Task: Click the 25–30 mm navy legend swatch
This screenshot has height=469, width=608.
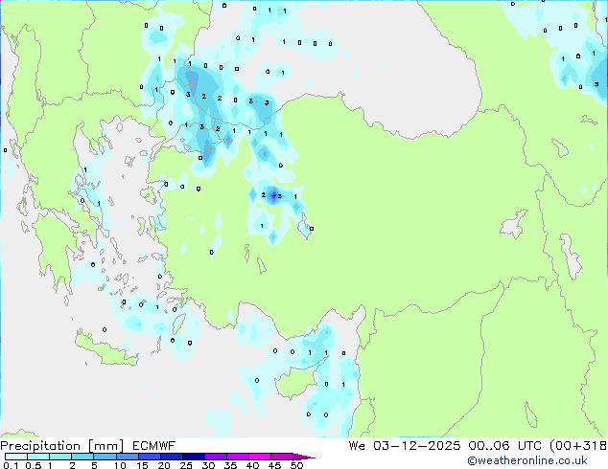Action: point(194,457)
